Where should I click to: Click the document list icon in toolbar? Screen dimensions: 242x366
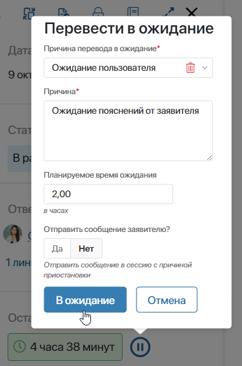tap(133, 11)
